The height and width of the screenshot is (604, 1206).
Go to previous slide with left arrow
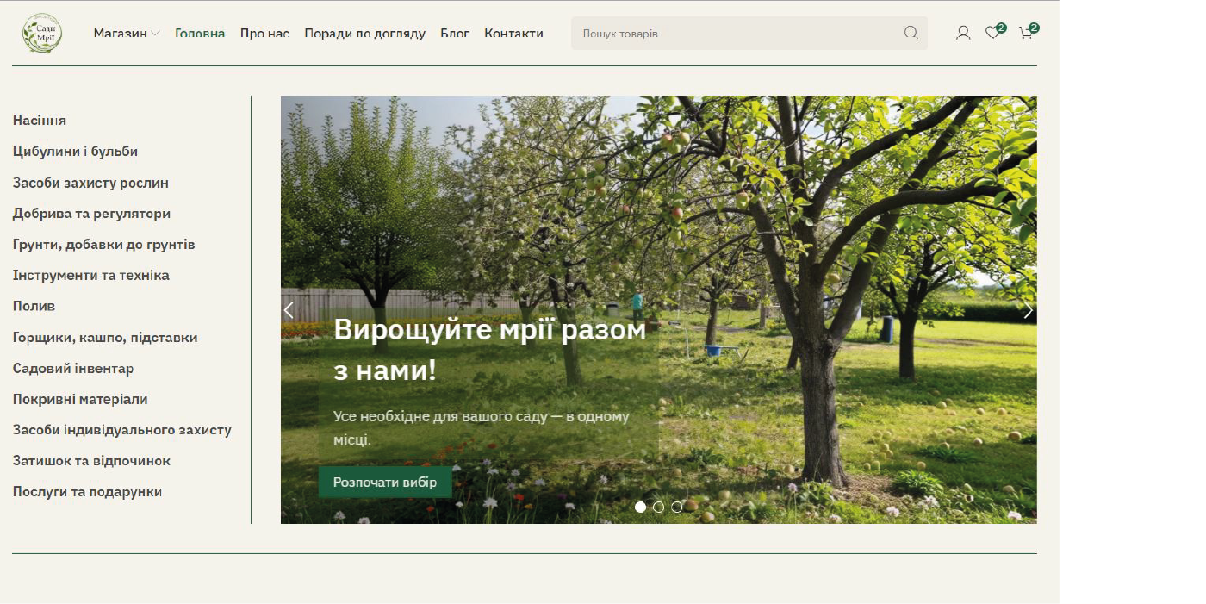click(289, 310)
